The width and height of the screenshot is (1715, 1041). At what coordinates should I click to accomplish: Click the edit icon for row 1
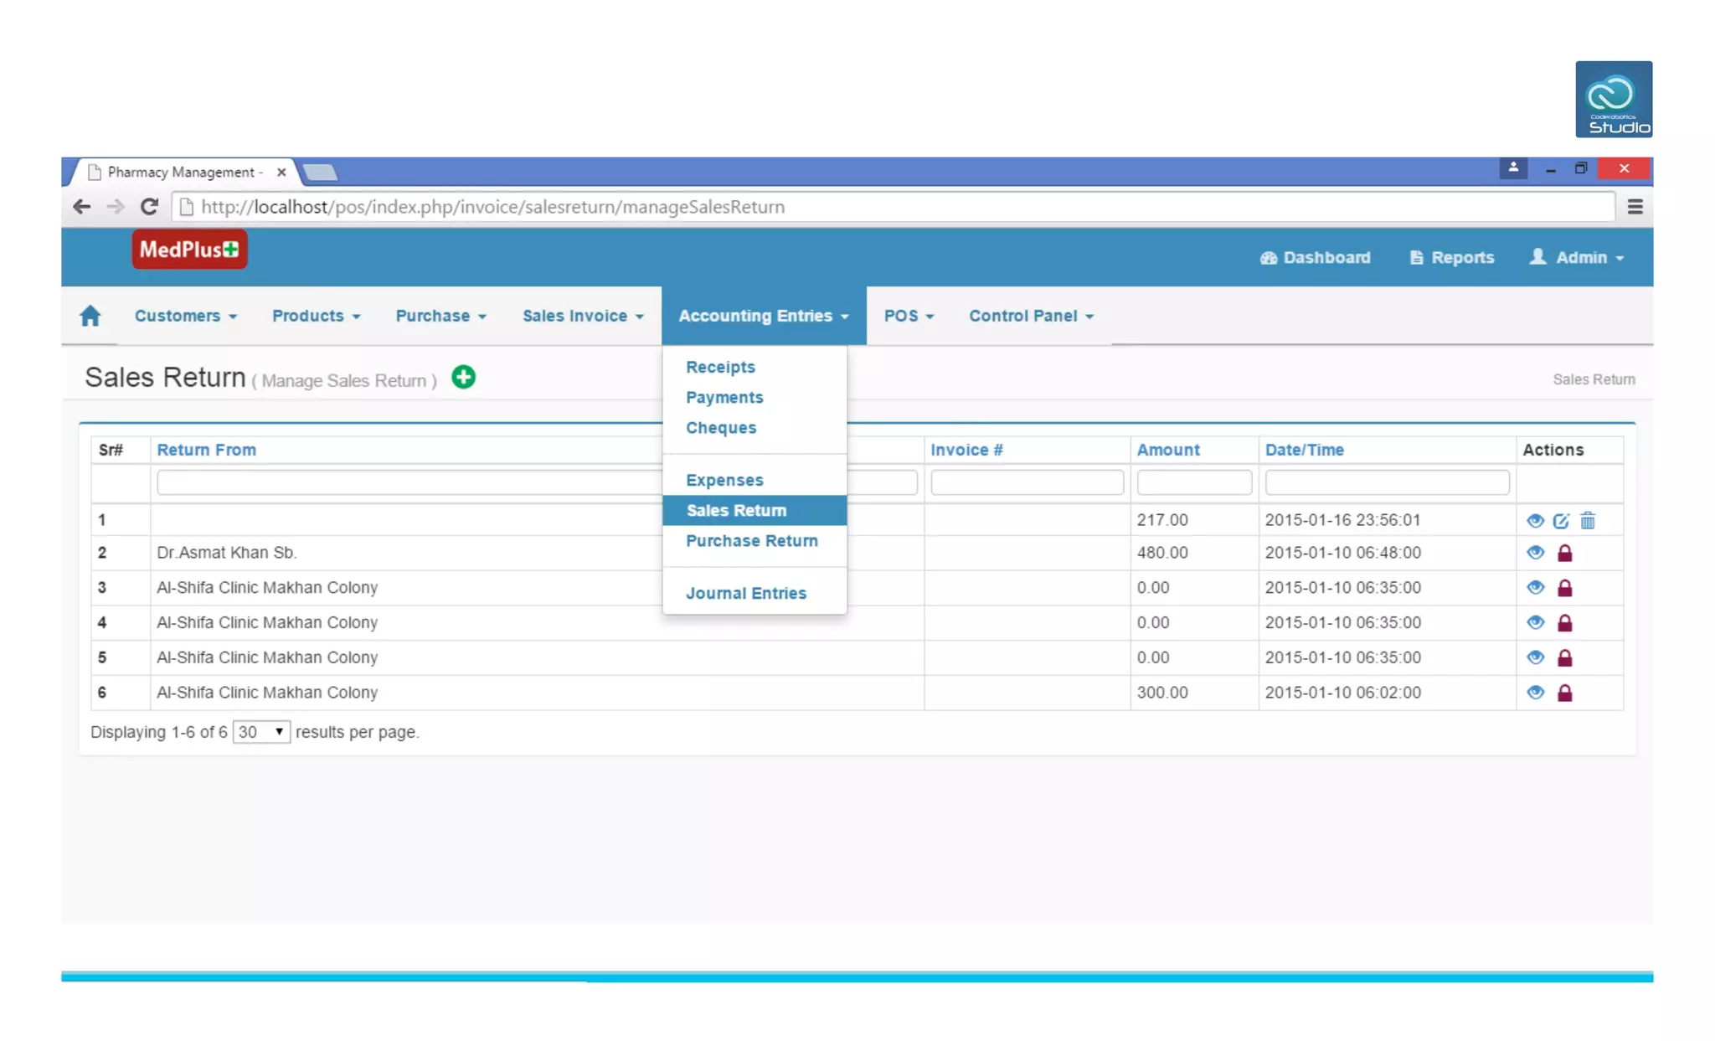pyautogui.click(x=1561, y=521)
